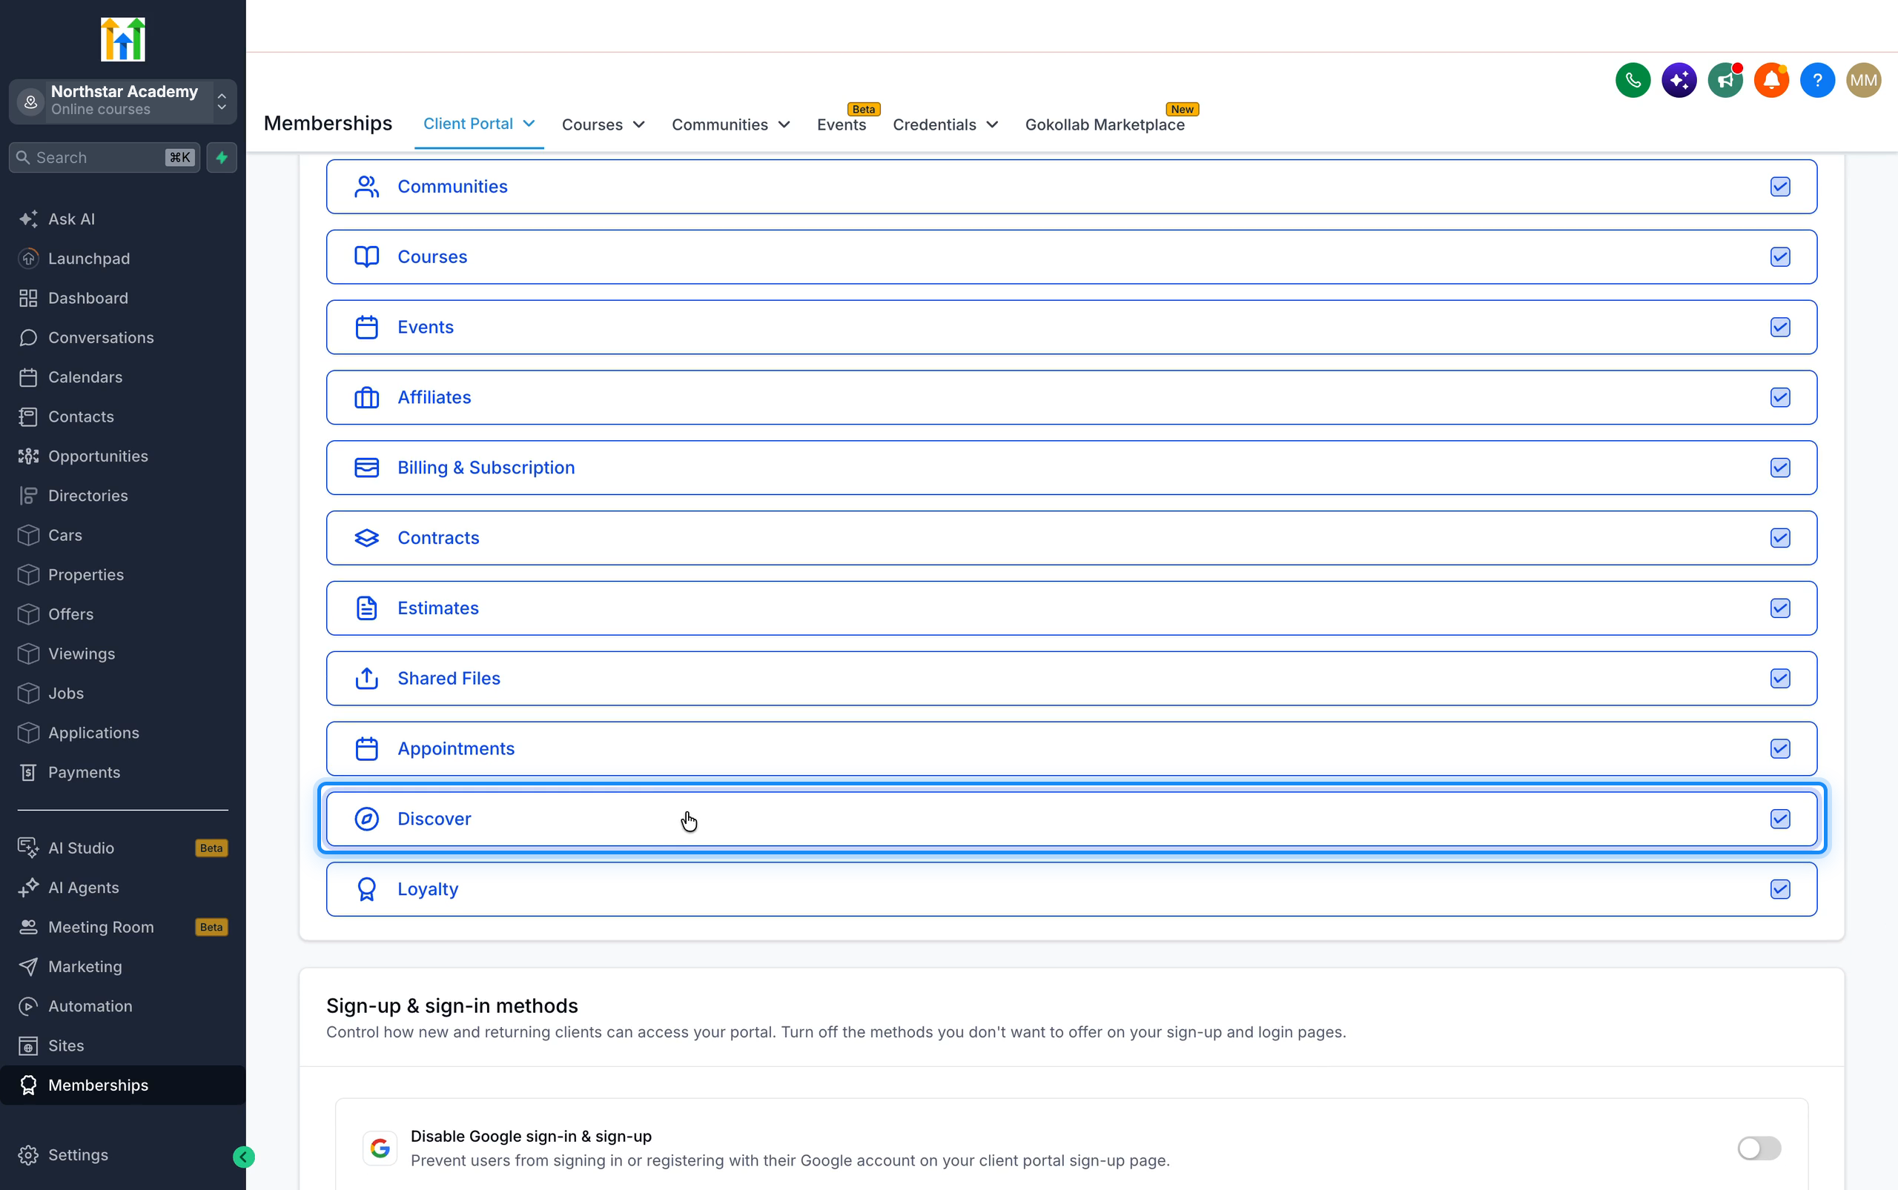Viewport: 1898px width, 1190px height.
Task: Collapse sidebar with green arrow button
Action: tap(243, 1156)
